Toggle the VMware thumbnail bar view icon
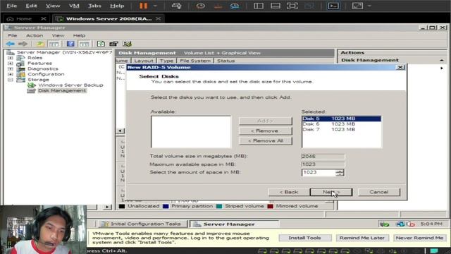 276,6
